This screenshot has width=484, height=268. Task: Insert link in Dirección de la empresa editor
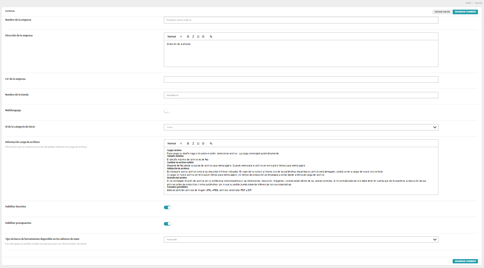click(211, 37)
